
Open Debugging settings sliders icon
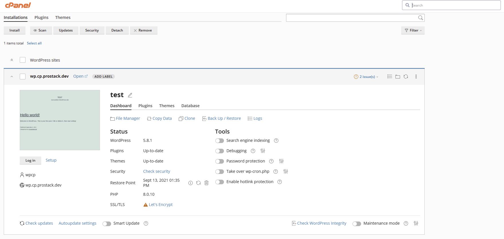coord(263,151)
